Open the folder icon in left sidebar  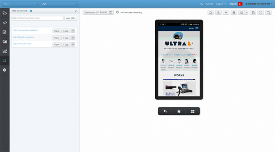(5, 13)
